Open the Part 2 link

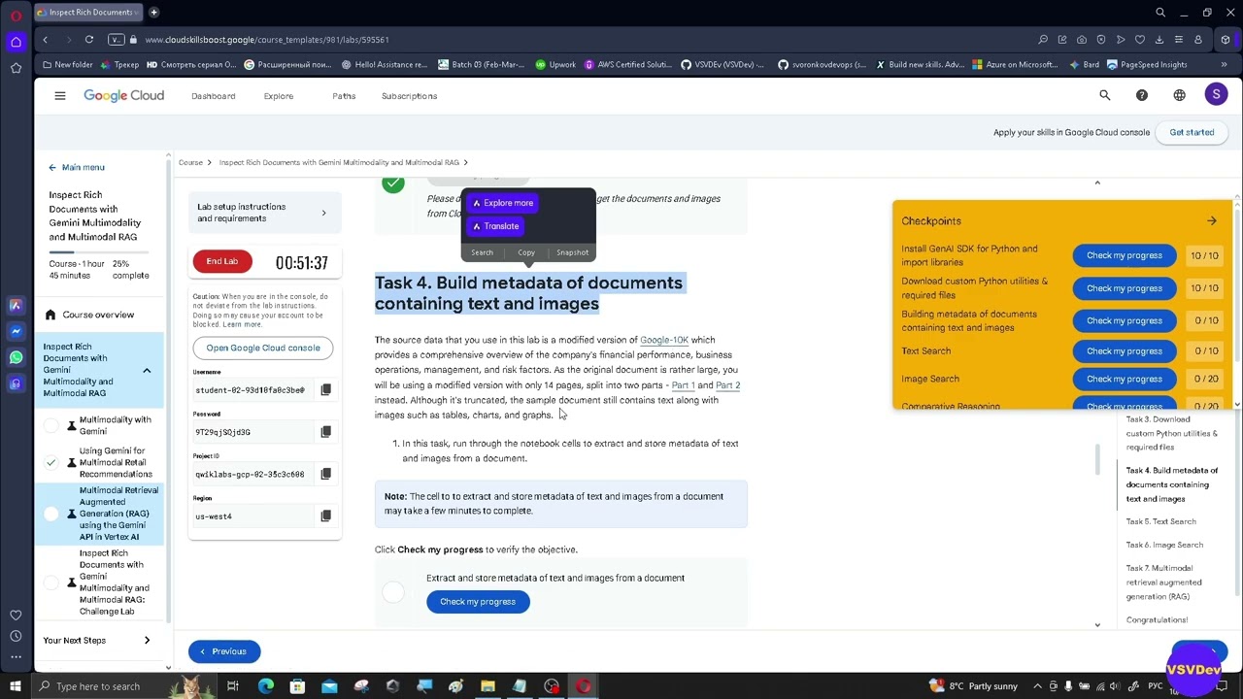pyautogui.click(x=727, y=385)
